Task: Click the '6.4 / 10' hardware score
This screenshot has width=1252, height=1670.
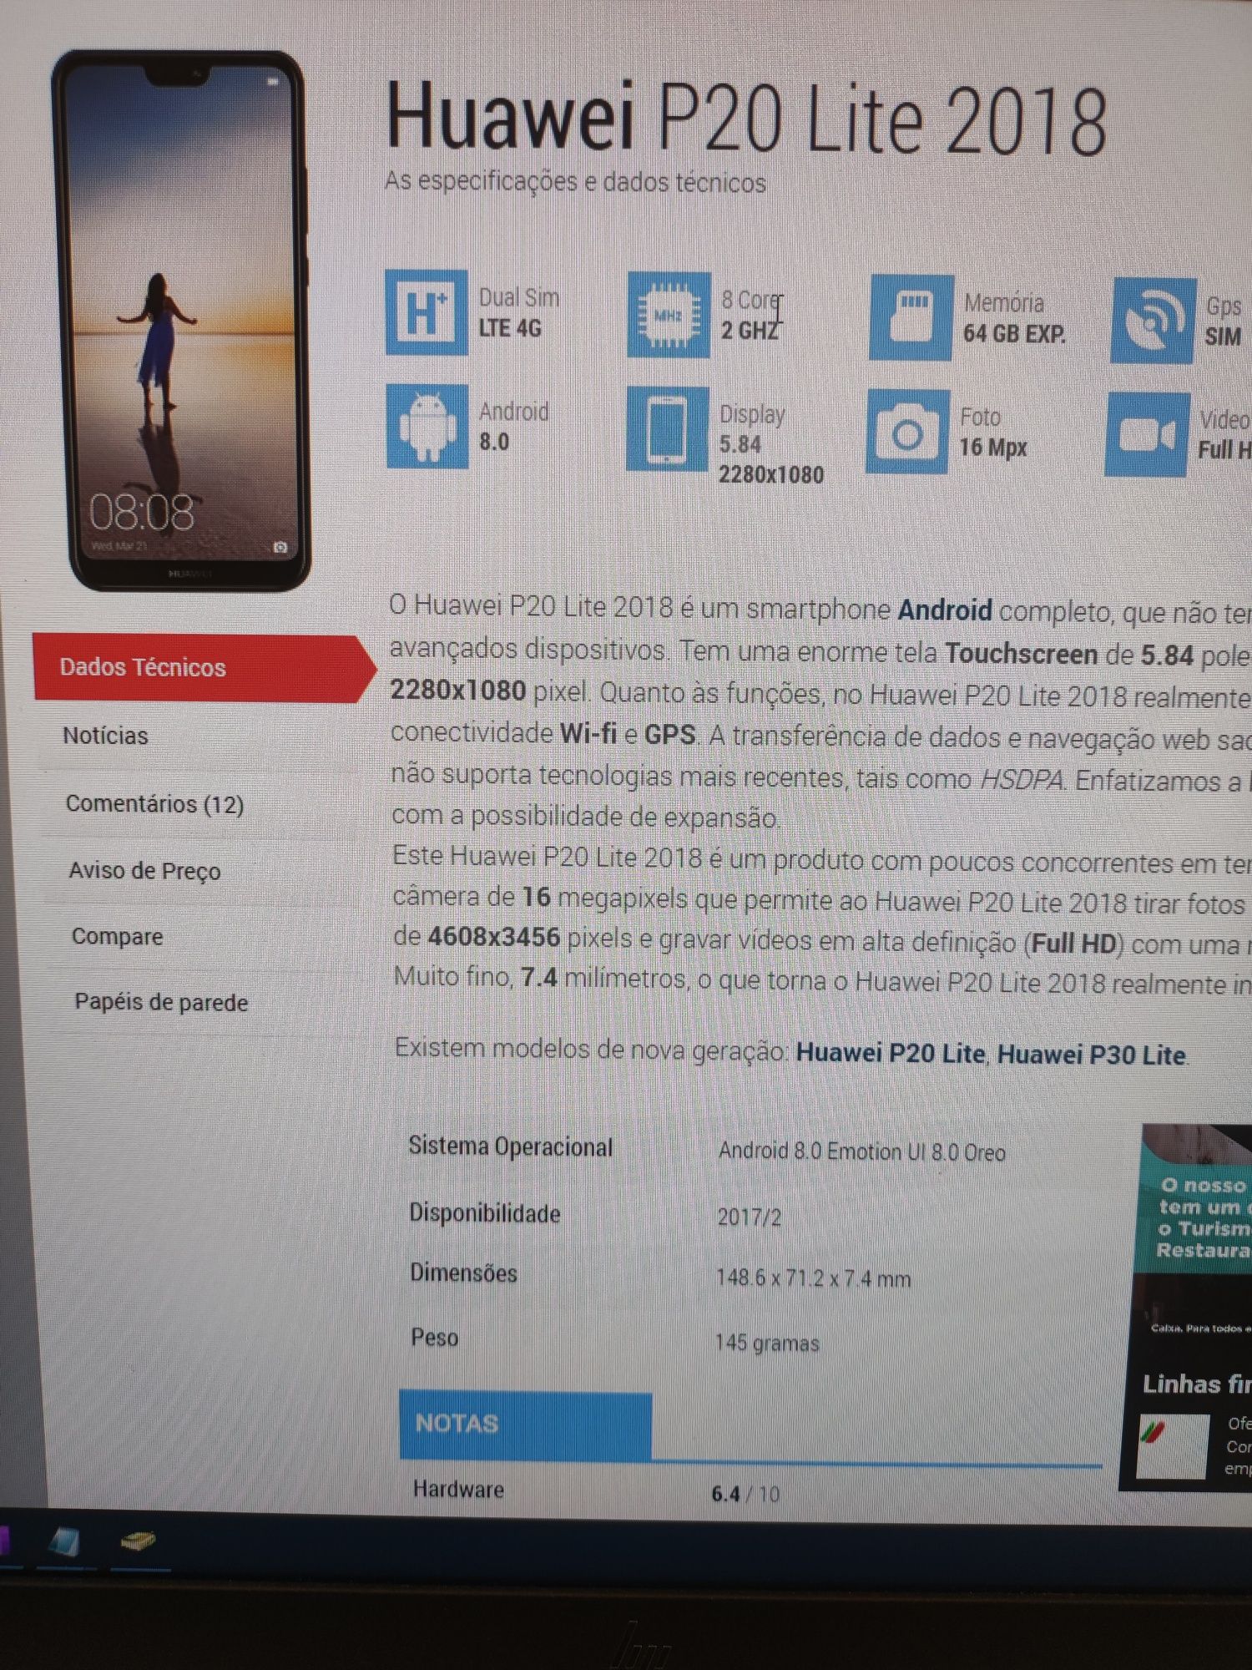Action: [x=745, y=1494]
